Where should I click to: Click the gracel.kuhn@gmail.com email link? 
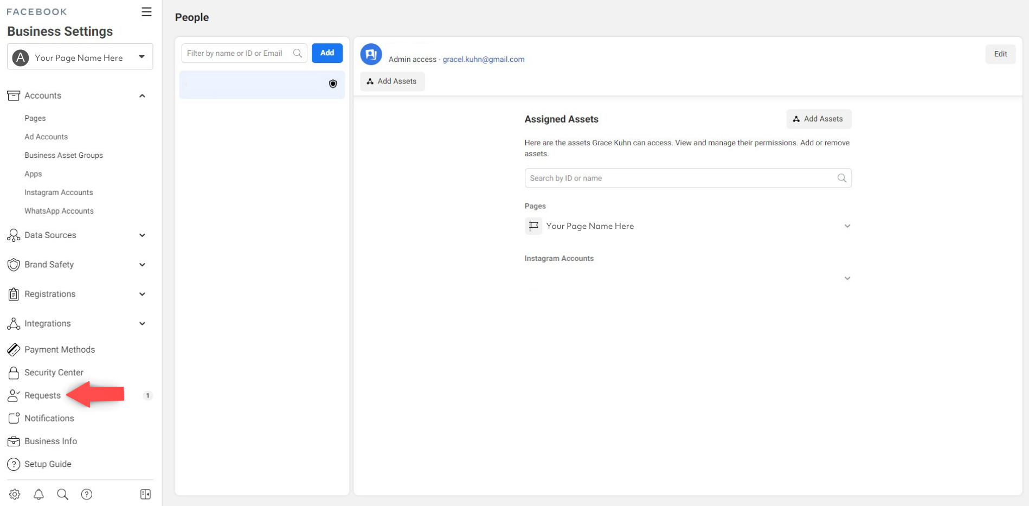(484, 59)
